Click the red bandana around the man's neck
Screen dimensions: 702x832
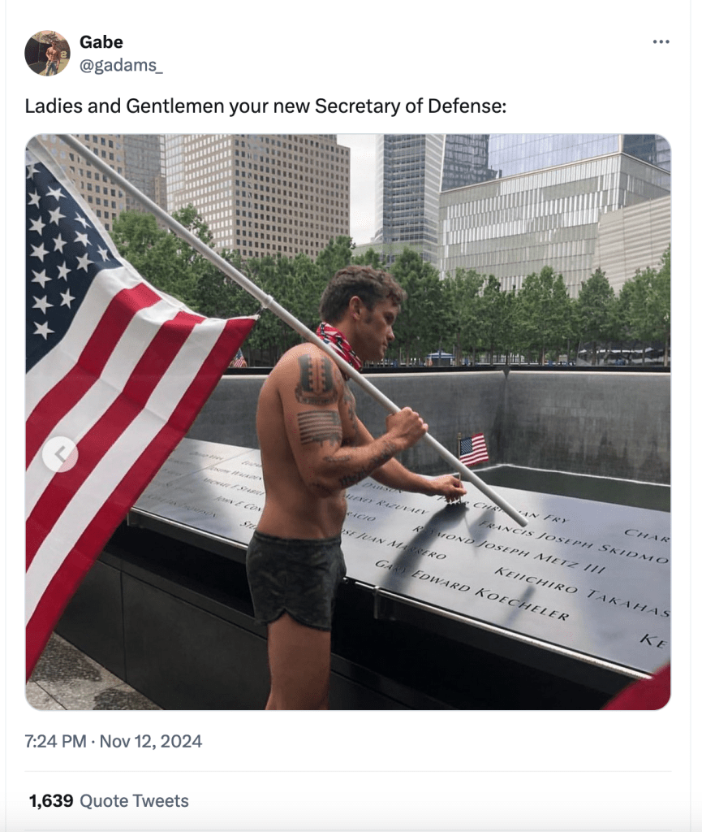(339, 346)
